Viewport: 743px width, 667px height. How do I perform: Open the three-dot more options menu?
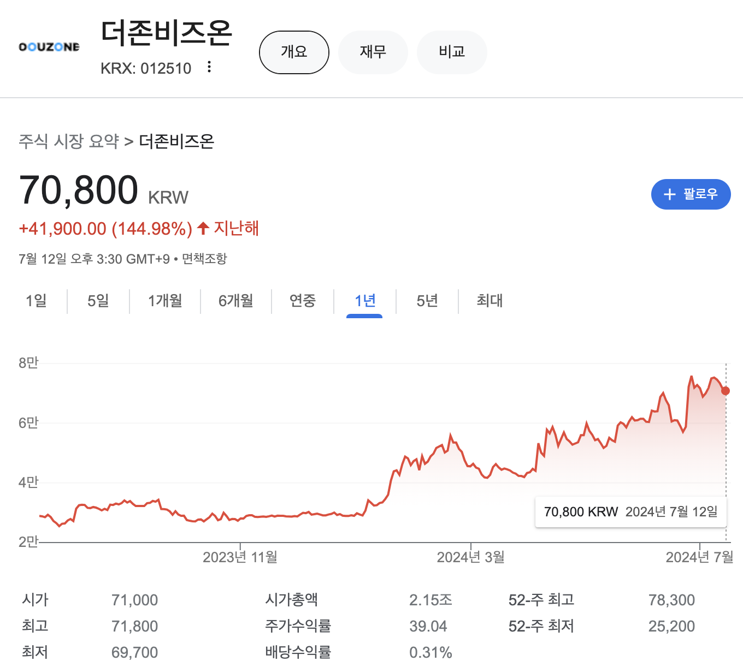[209, 67]
